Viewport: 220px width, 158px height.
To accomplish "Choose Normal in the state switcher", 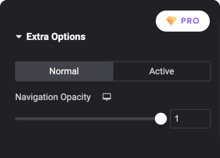I will click(x=64, y=71).
